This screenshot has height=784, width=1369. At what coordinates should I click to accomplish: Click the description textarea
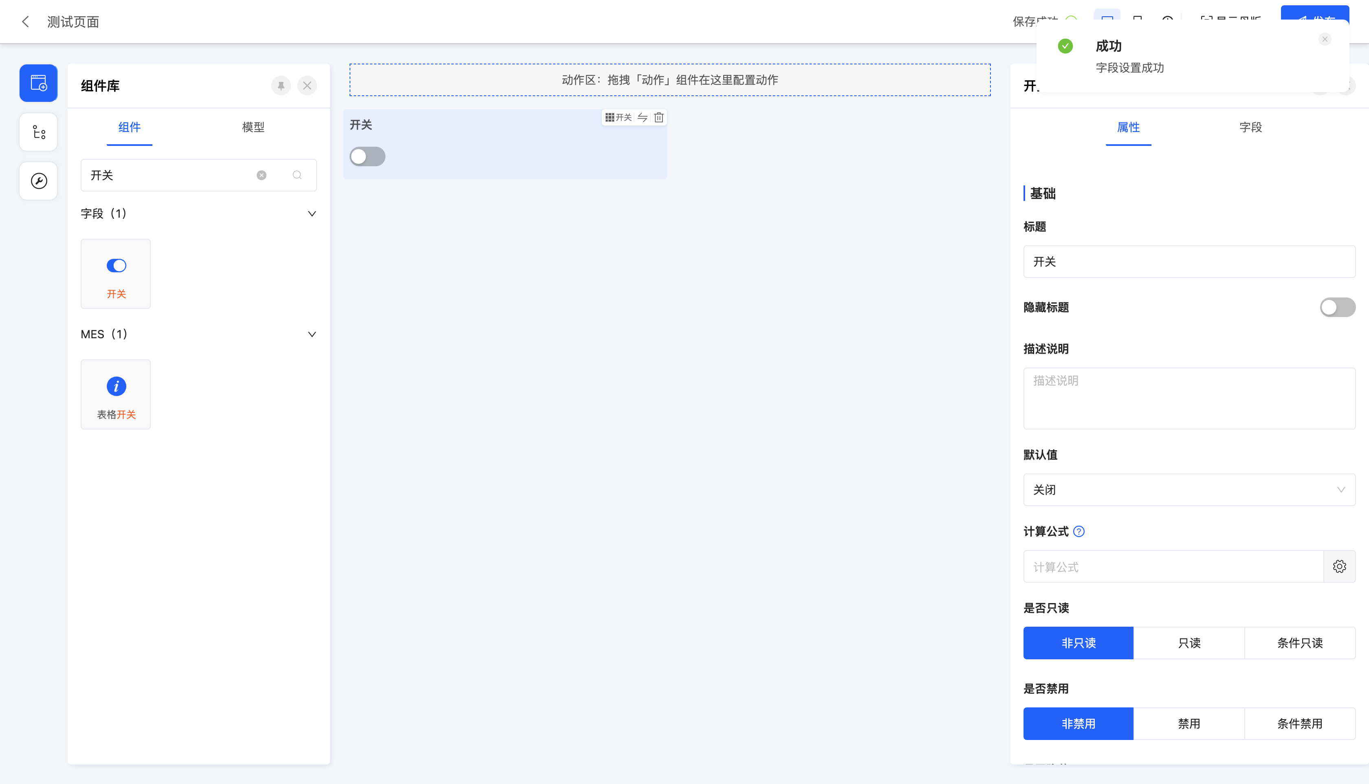click(1189, 399)
